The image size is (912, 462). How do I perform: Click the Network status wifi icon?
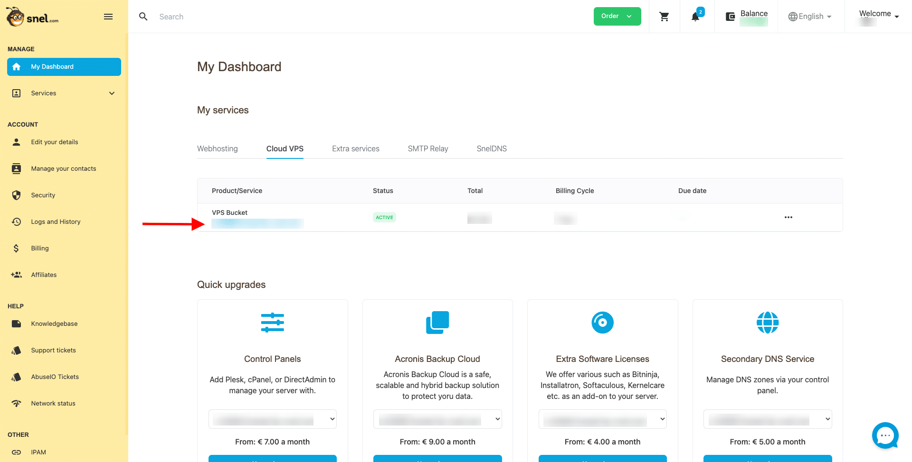point(17,403)
